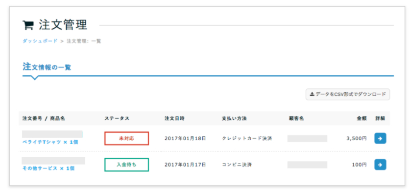Viewport: 409px width, 190px height.
Task: Click the 顧客名 column header
Action: tap(296, 118)
